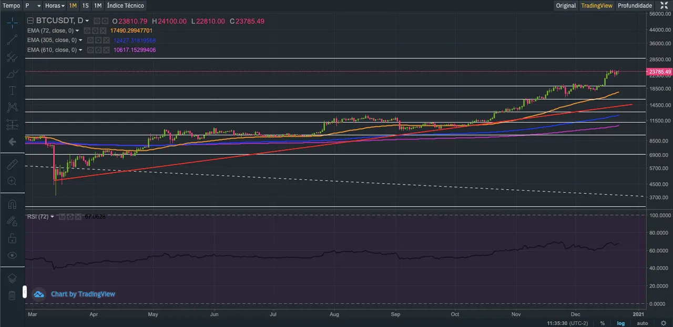Viewport: 673px width, 327px height.
Task: Toggle magnet mode snapping
Action: click(x=12, y=204)
